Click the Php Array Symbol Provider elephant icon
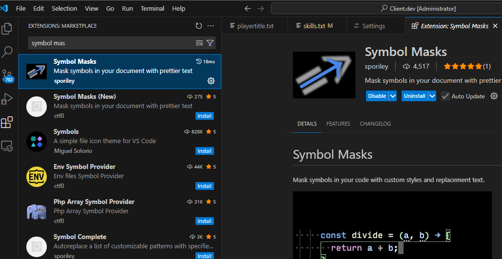 click(37, 212)
